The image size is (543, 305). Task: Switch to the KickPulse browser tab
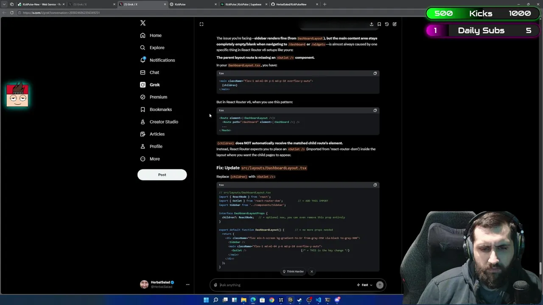coord(193,4)
